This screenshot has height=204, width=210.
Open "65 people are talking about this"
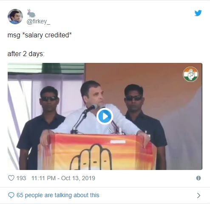58,195
